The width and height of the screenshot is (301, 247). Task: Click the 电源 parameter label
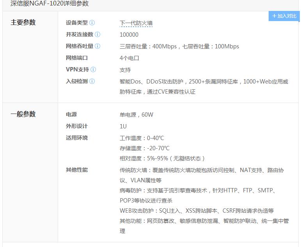coord(71,114)
